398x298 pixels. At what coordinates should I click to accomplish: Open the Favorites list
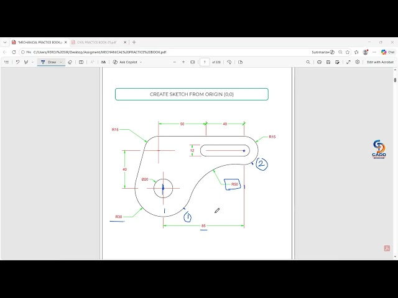click(x=356, y=52)
